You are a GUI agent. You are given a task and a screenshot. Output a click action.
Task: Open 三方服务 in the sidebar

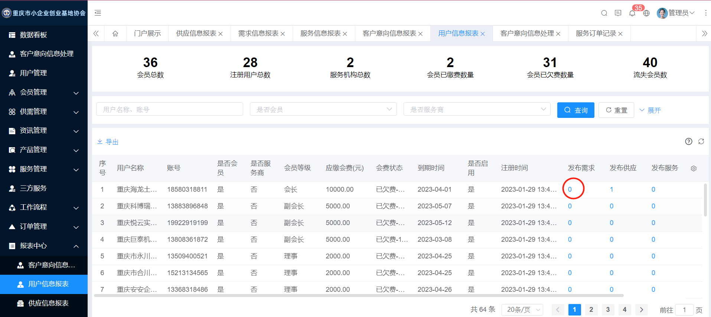[x=44, y=188]
